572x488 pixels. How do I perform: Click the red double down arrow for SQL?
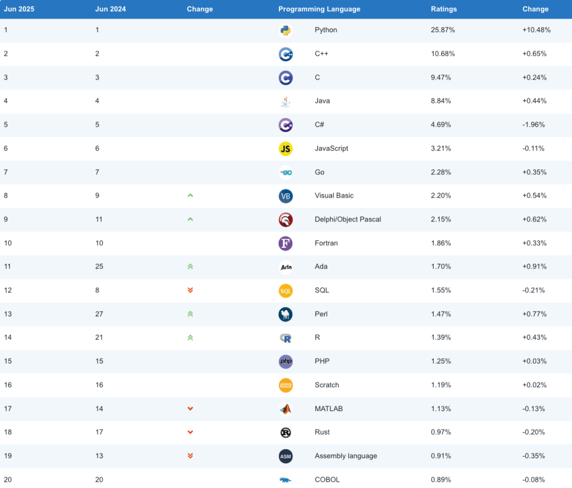point(190,290)
